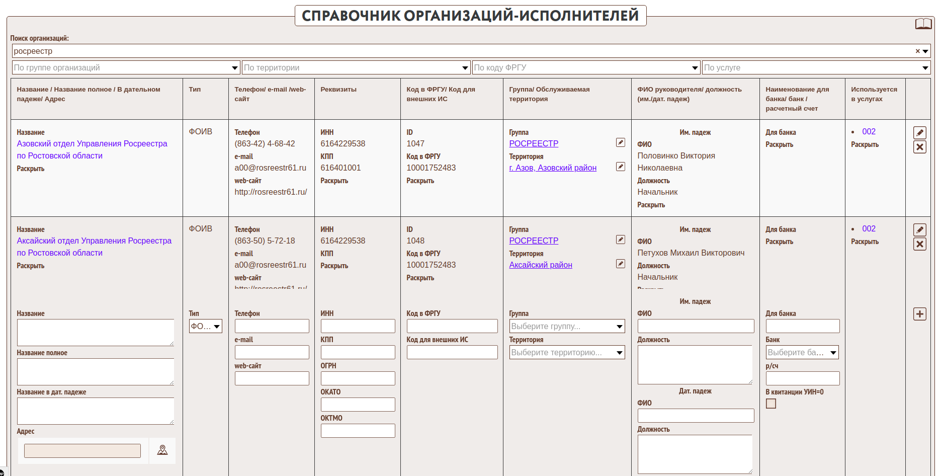Image resolution: width=942 pixels, height=476 pixels.
Task: Delete the Аксайский отдел record
Action: pos(919,244)
